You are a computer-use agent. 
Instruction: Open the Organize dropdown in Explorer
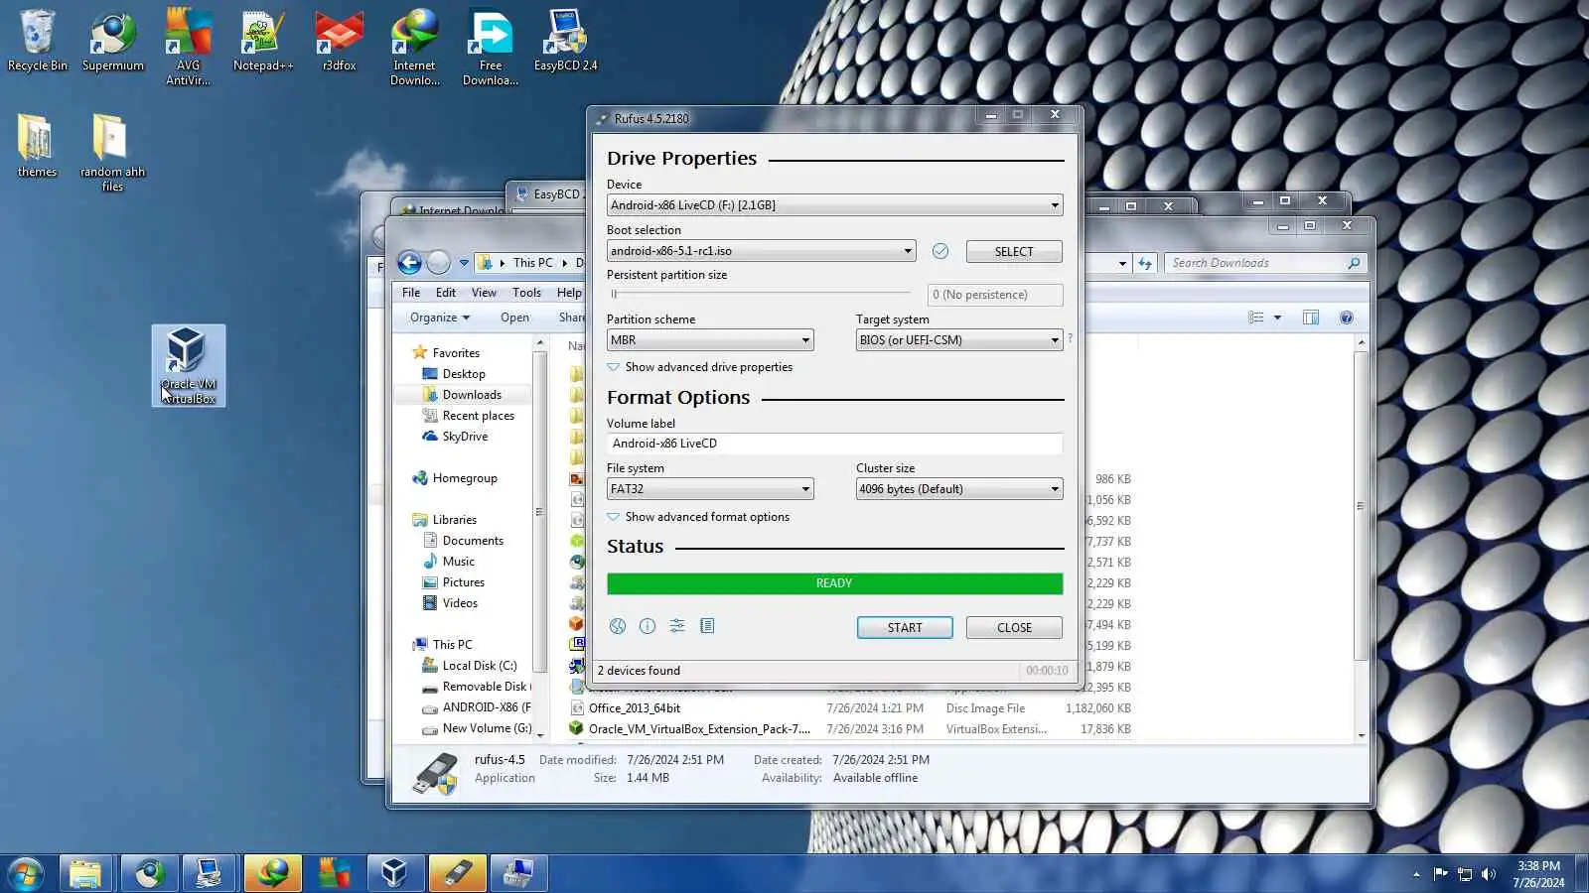(440, 318)
